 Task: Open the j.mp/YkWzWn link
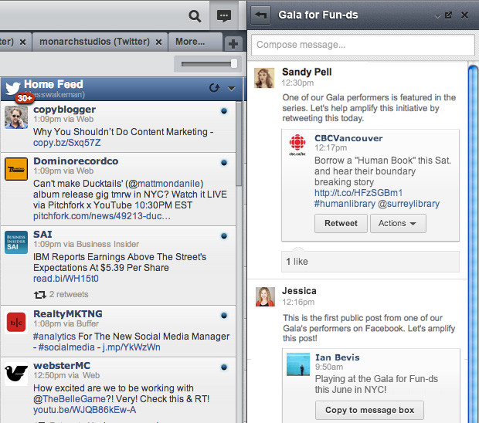click(131, 347)
